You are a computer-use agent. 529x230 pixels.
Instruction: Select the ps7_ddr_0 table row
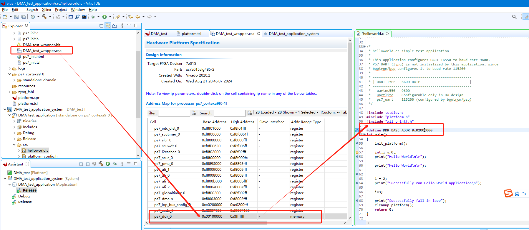pyautogui.click(x=247, y=217)
